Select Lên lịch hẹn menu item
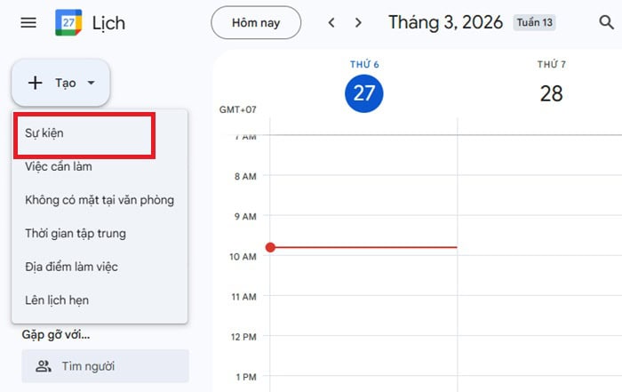 click(57, 300)
